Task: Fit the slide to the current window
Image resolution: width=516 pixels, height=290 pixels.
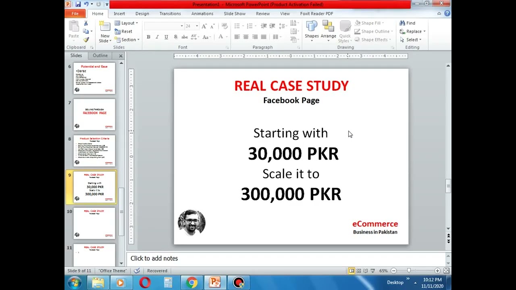Action: click(446, 271)
